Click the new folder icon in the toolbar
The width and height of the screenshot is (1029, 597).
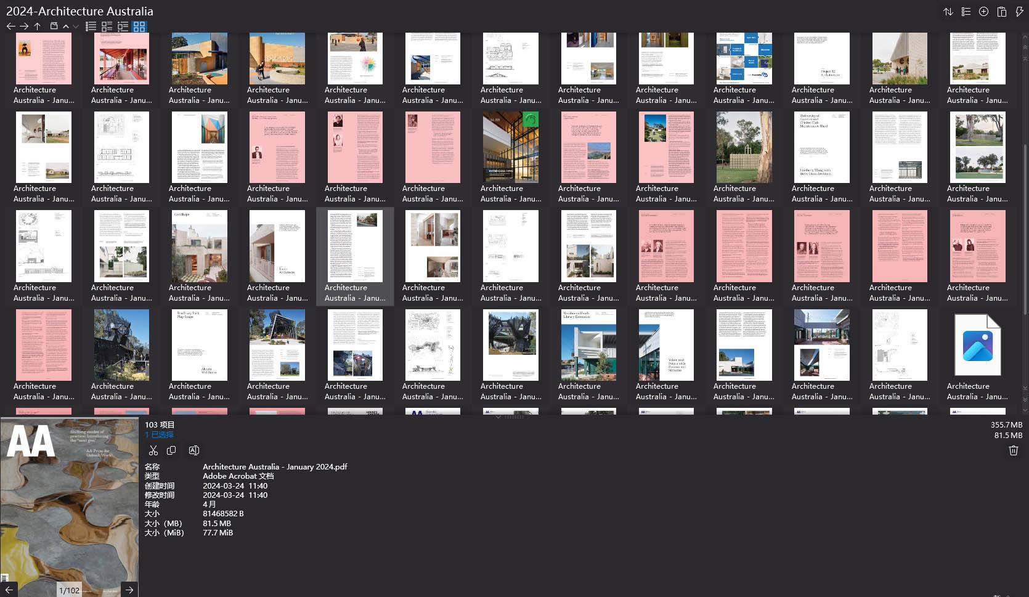point(54,26)
